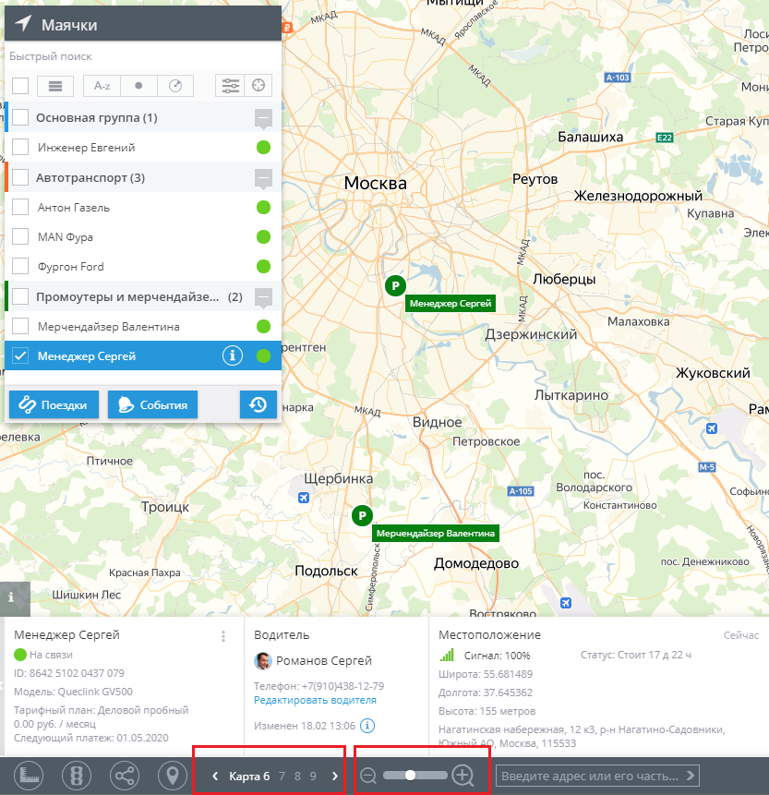Collapse the Автотранспорт group

[263, 179]
